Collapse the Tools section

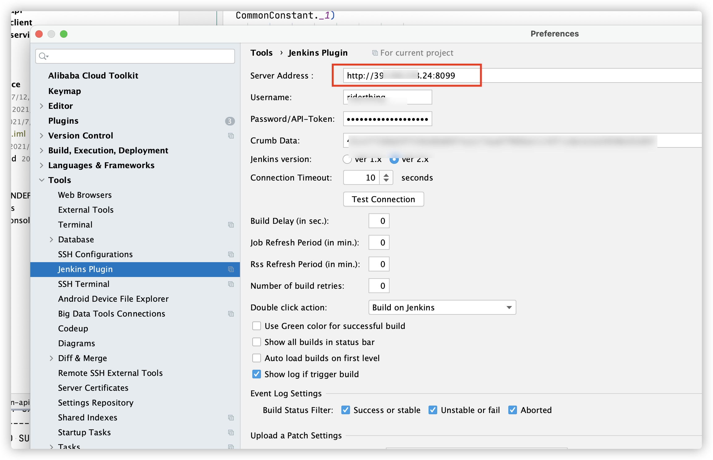42,180
